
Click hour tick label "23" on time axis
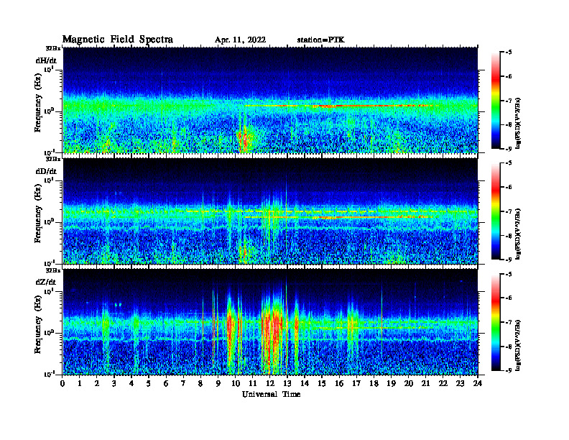460,384
